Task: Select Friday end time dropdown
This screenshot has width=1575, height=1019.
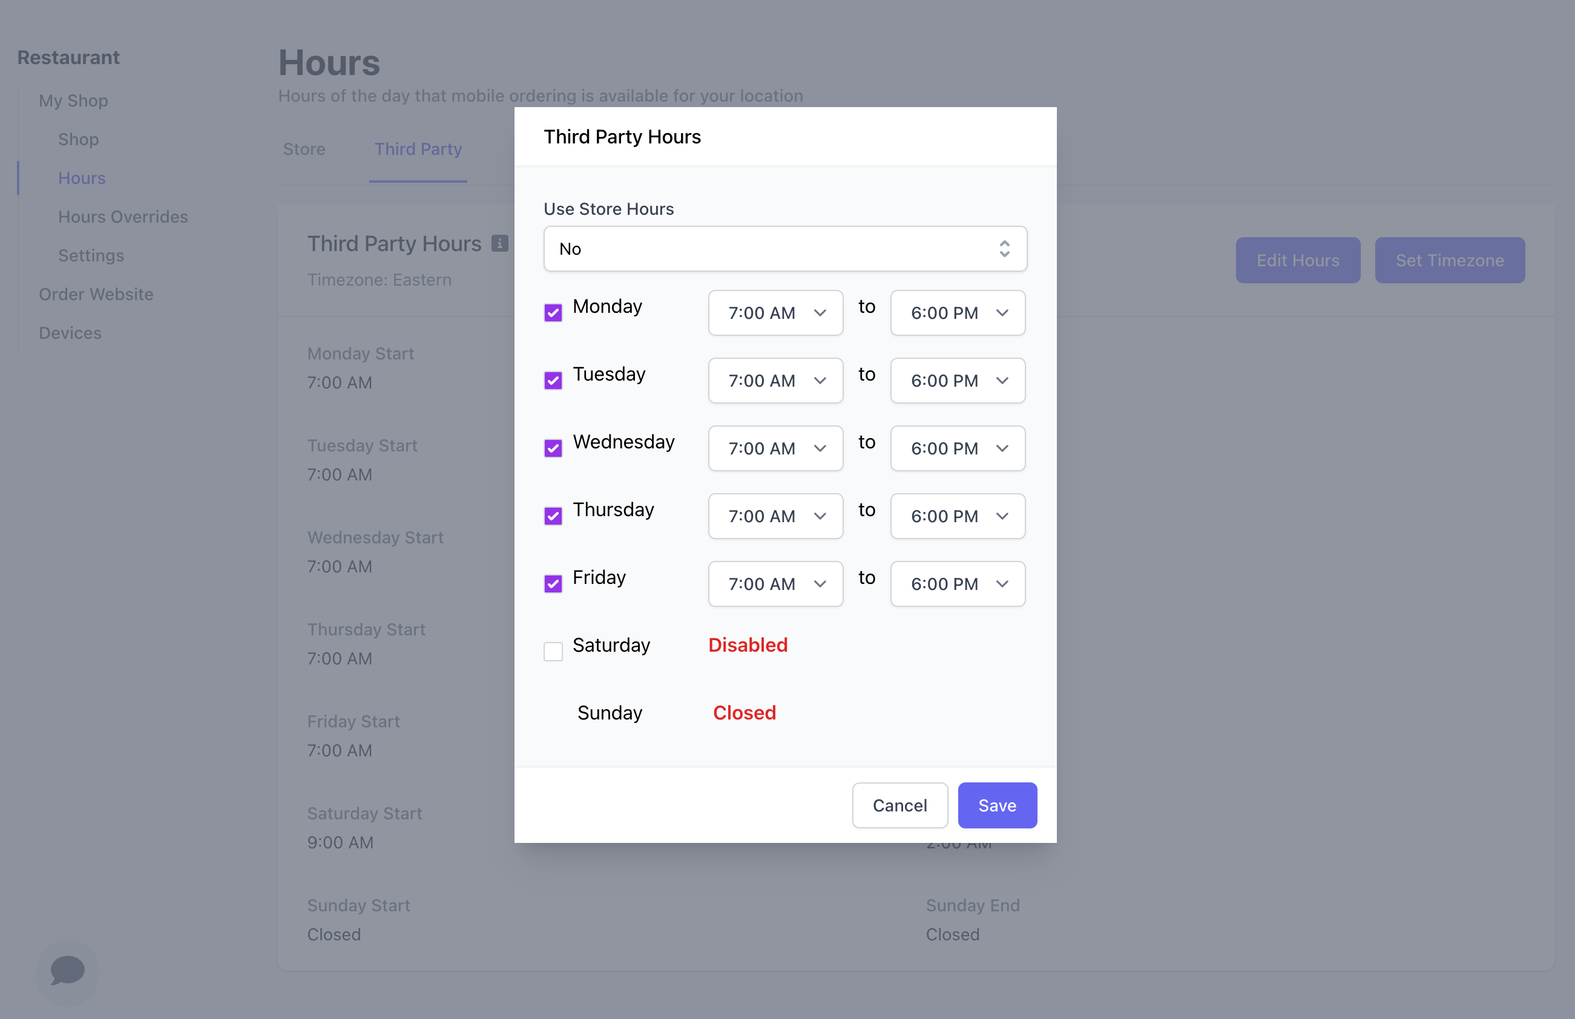Action: [x=958, y=583]
